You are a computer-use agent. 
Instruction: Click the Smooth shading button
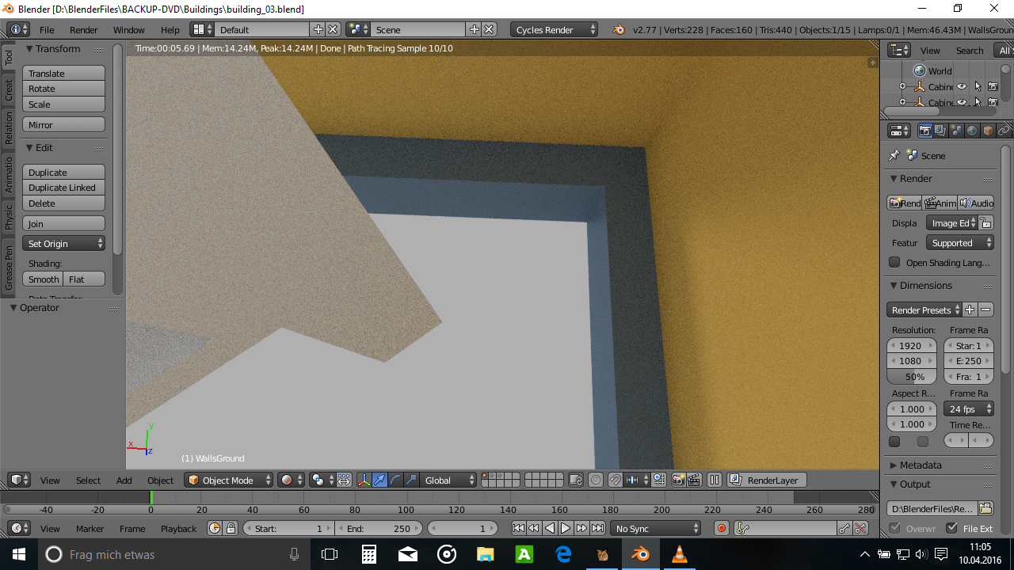[43, 279]
